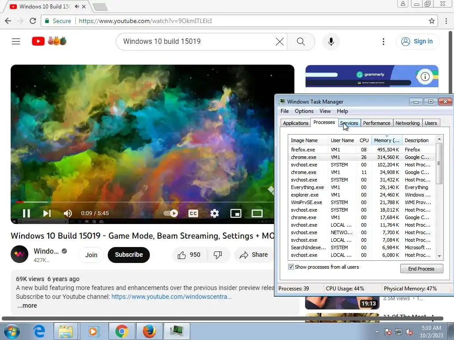
Task: Switch the player to miniplayer
Action: (236, 213)
